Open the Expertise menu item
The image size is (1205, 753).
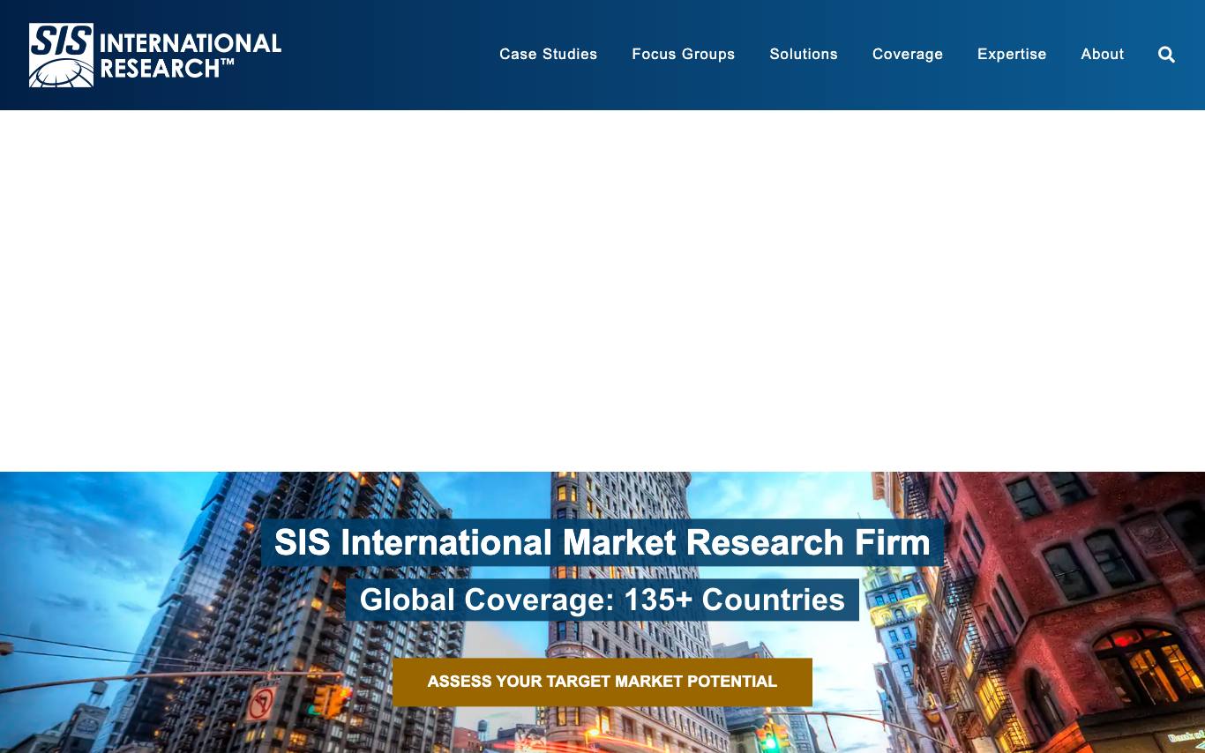point(1012,55)
